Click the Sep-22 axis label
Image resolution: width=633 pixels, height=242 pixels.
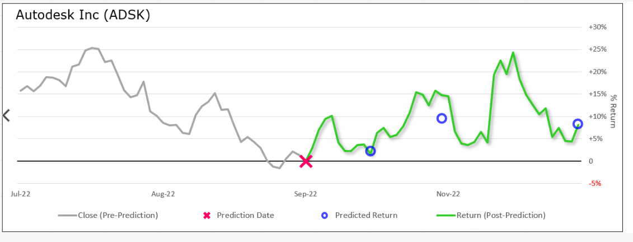[306, 194]
